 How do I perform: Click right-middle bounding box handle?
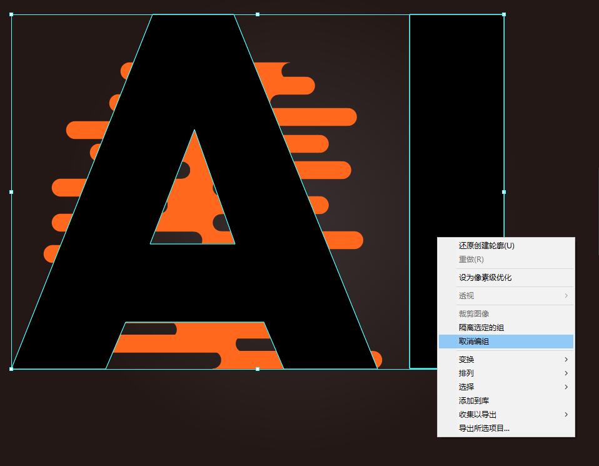pyautogui.click(x=504, y=192)
